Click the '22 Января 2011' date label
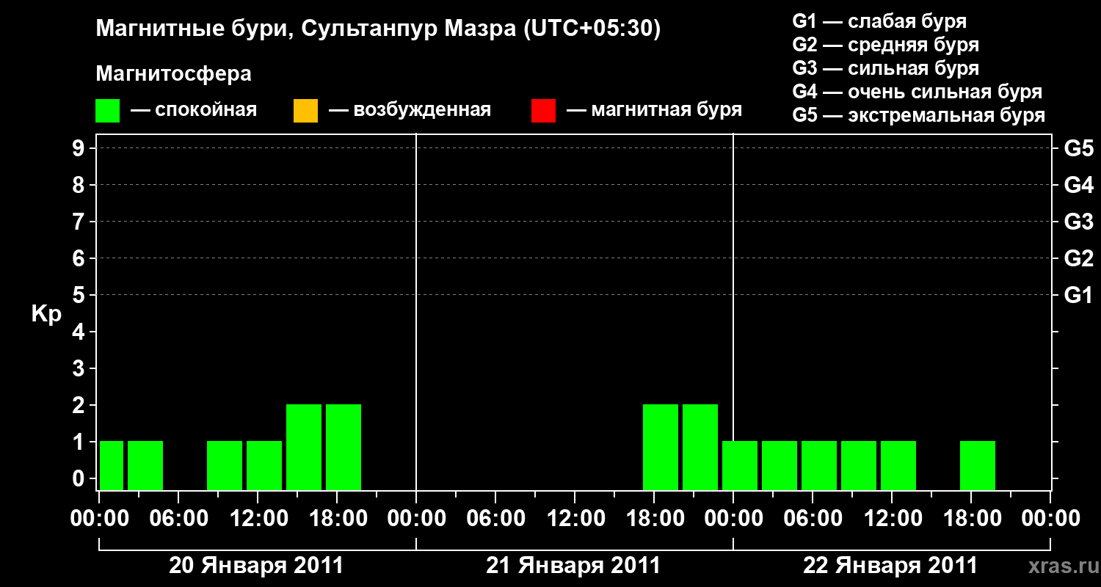 890,566
